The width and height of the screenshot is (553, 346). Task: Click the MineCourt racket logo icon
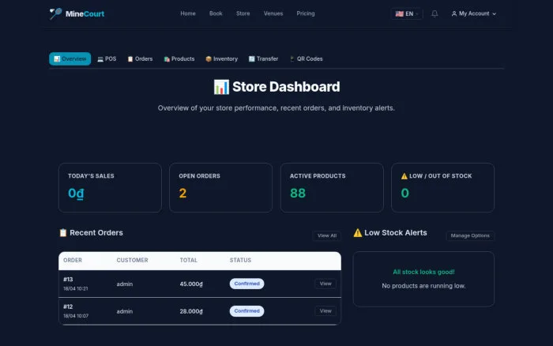pyautogui.click(x=55, y=13)
